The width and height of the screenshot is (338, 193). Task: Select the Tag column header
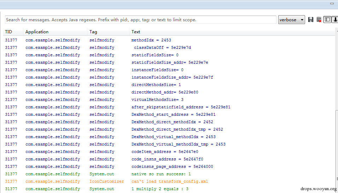click(93, 32)
